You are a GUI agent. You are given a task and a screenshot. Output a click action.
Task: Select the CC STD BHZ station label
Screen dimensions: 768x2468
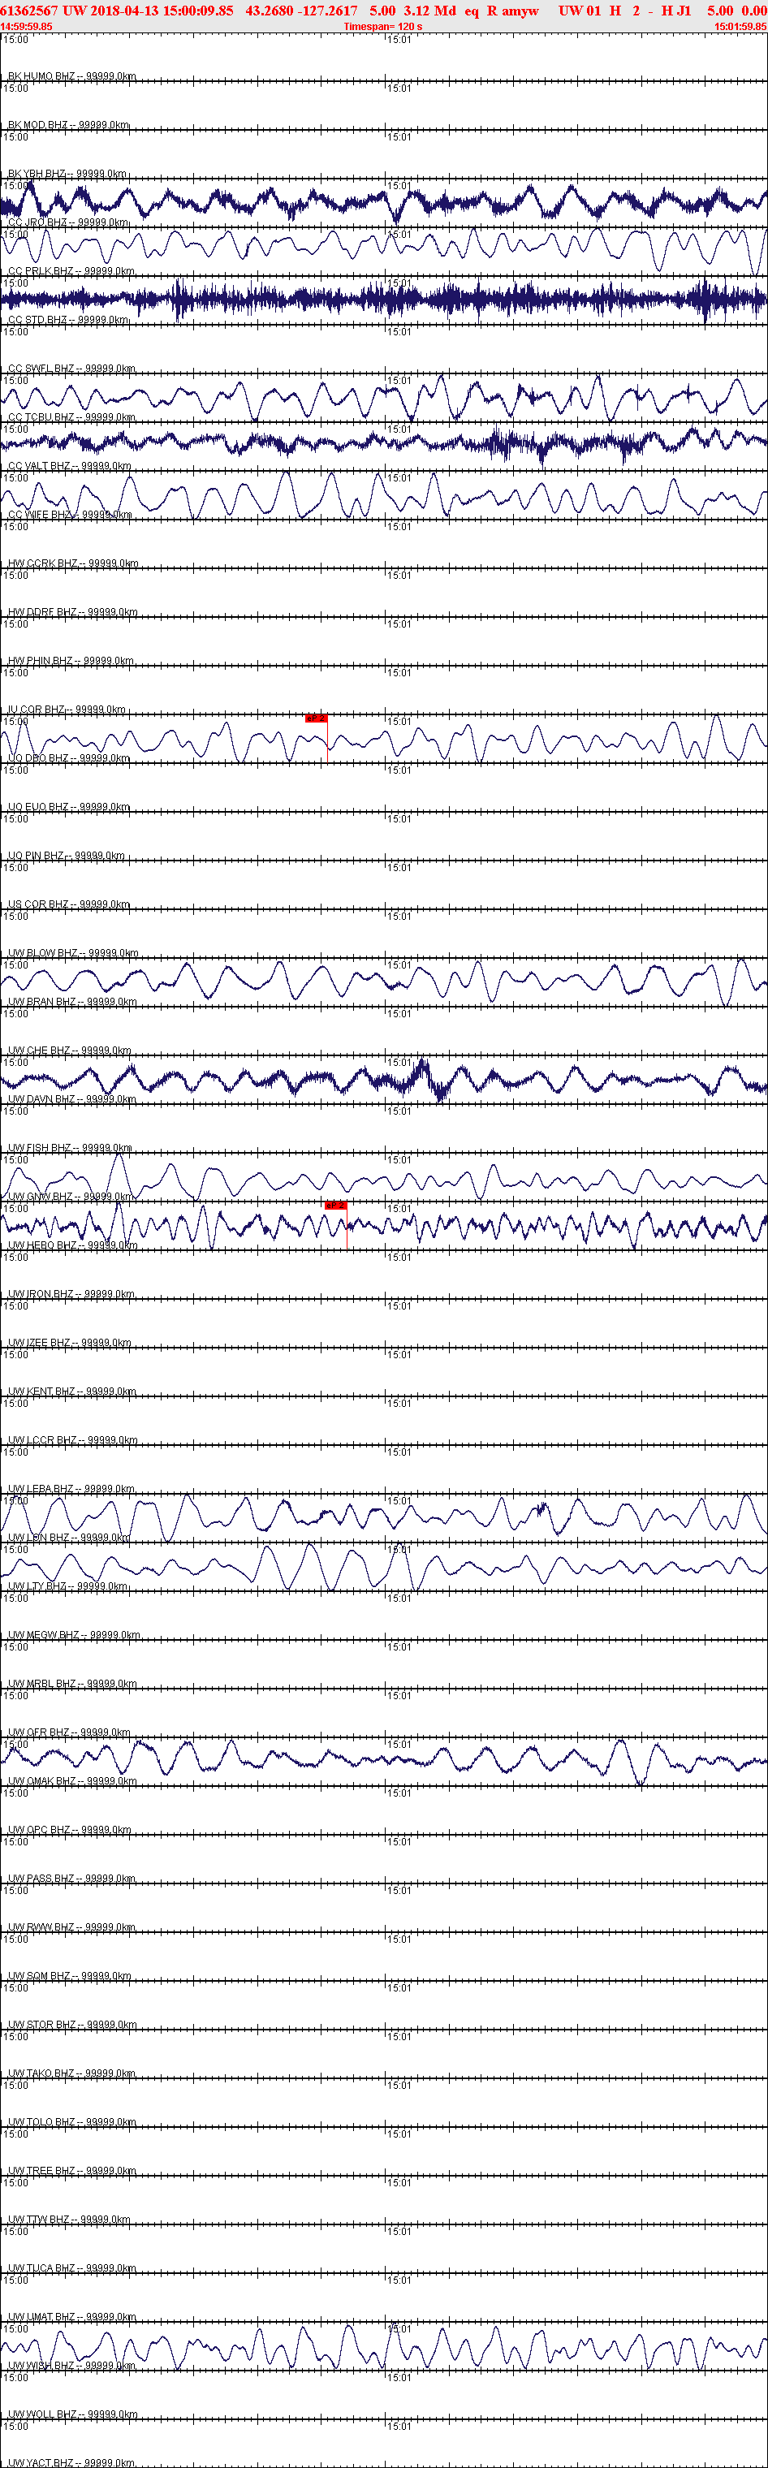68,320
